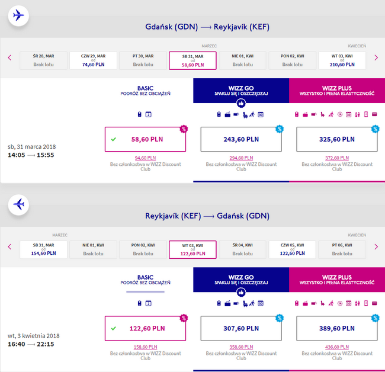
Task: Click the crossed-out 372,60 PLN price
Action: [x=337, y=158]
